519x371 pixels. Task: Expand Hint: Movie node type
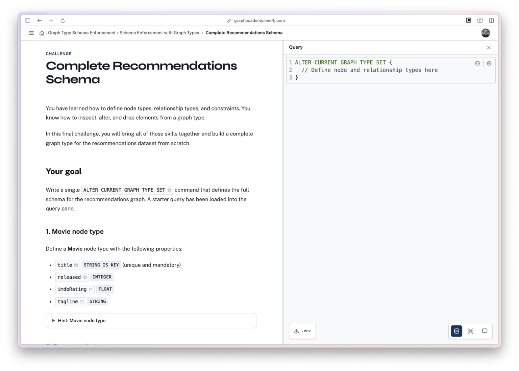point(151,321)
